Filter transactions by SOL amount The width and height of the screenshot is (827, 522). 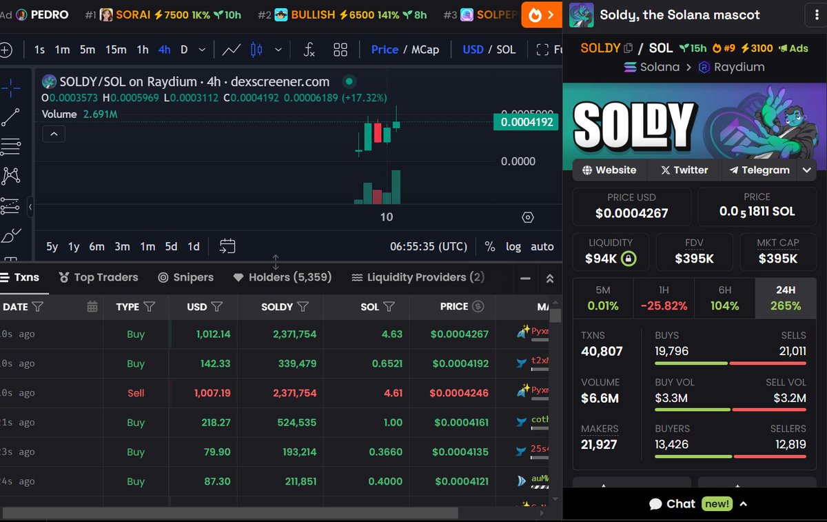click(389, 307)
